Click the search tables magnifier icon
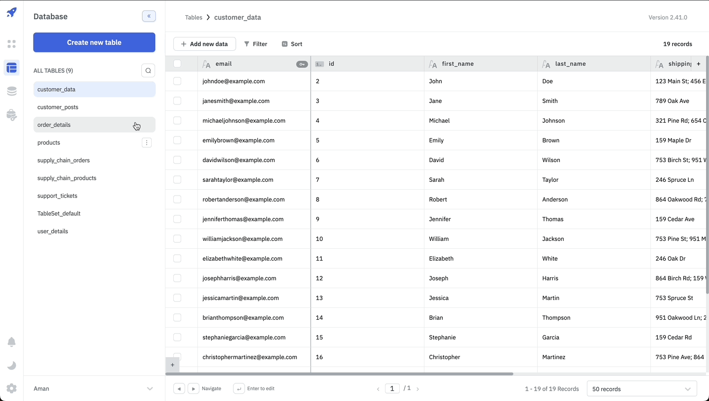Image resolution: width=709 pixels, height=401 pixels. [x=148, y=70]
